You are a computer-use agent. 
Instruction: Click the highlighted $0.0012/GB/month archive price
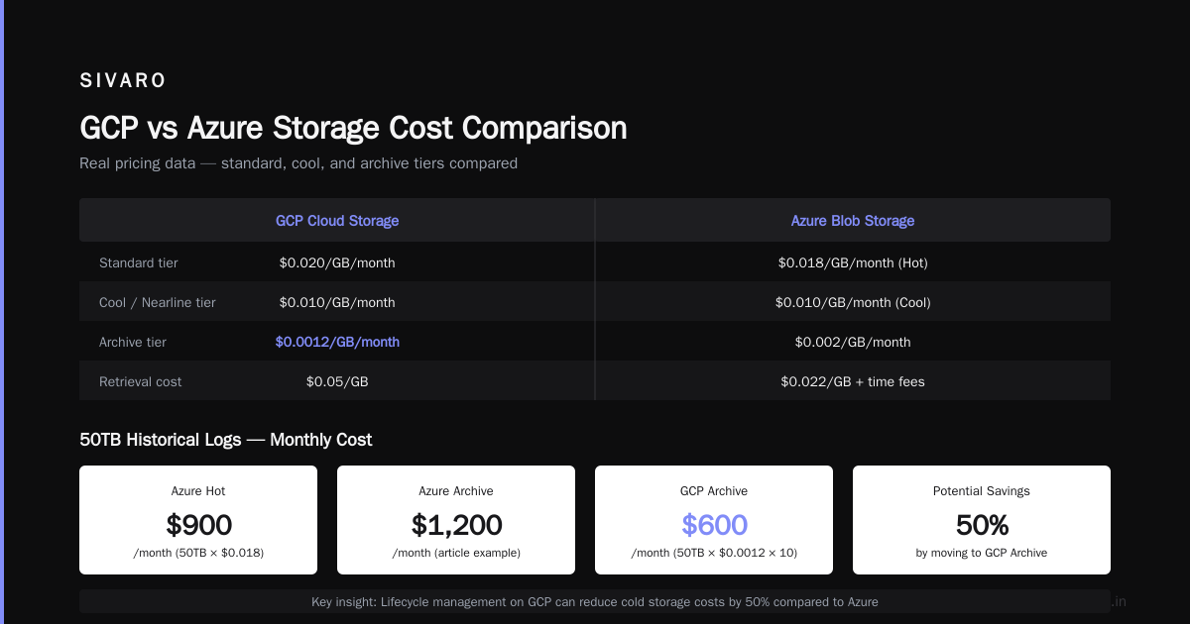337,342
